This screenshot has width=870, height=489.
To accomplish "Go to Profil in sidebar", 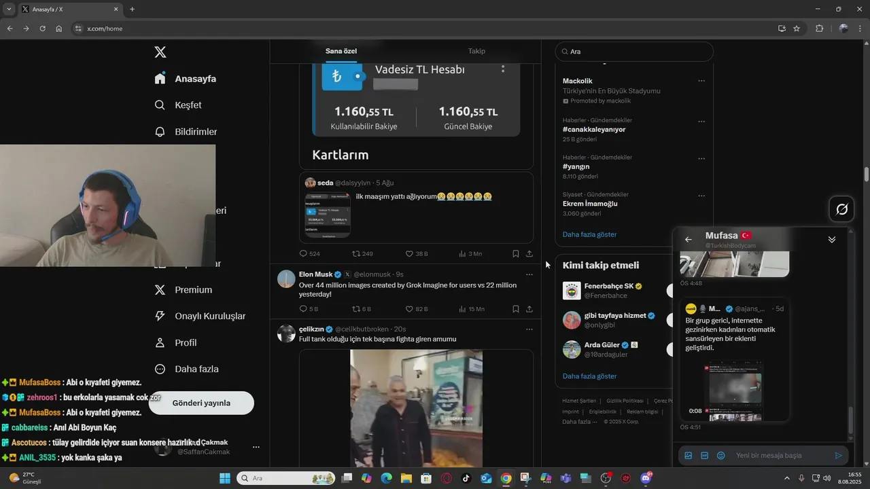I will pos(175,343).
